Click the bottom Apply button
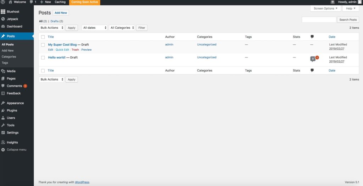This screenshot has height=186, width=363. (72, 79)
